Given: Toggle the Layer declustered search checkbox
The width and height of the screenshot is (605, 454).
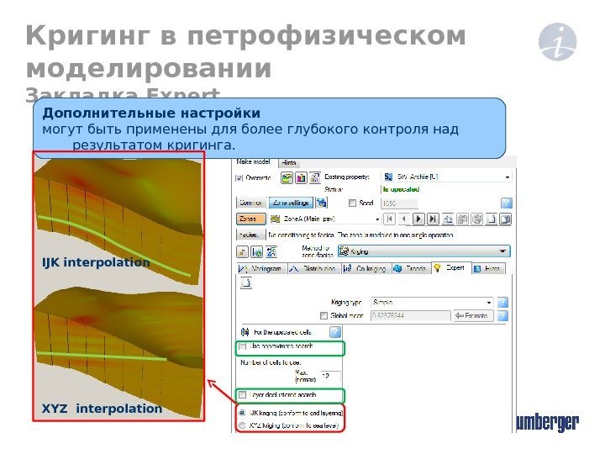Looking at the screenshot, I should 242,394.
